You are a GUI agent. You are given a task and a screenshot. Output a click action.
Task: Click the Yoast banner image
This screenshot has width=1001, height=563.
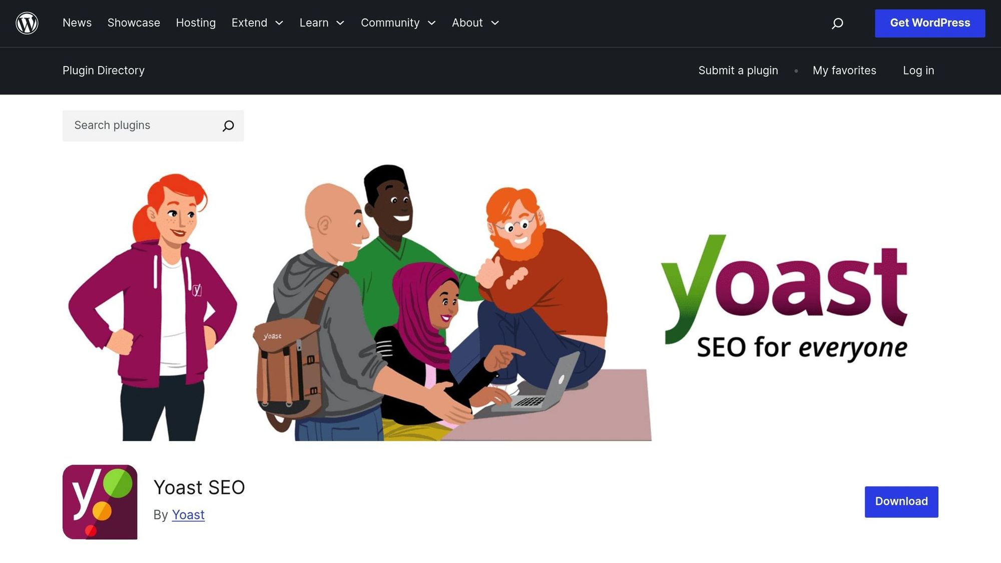tap(500, 303)
